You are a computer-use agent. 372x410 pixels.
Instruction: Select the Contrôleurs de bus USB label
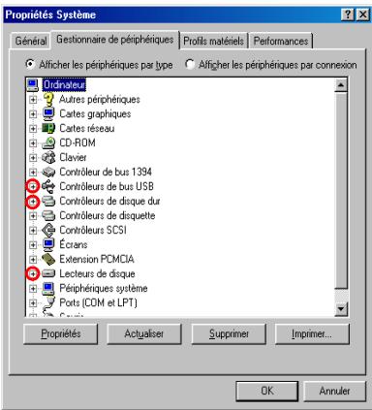[x=107, y=186]
